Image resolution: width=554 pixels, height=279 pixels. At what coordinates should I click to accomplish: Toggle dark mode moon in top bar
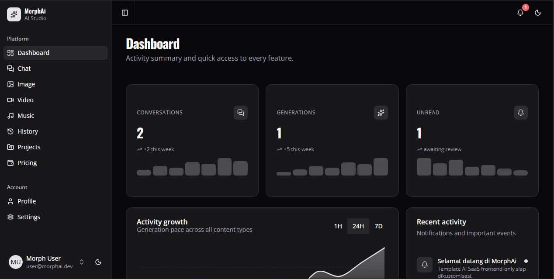pyautogui.click(x=538, y=13)
